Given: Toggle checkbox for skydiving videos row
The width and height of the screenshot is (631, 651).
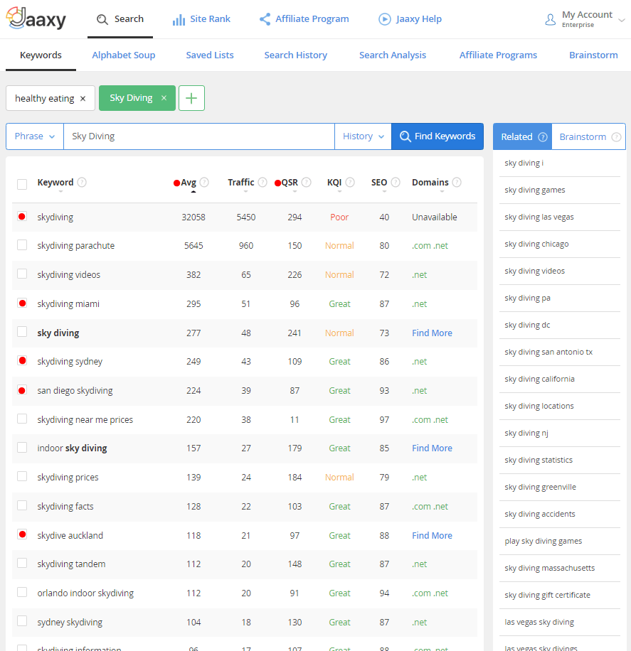Looking at the screenshot, I should pos(22,274).
